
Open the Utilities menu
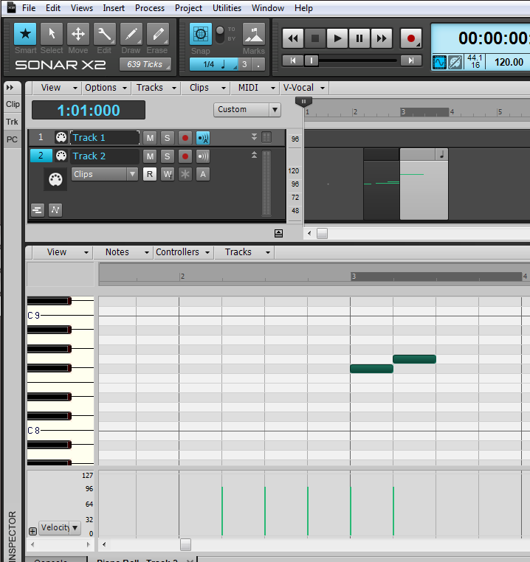227,8
